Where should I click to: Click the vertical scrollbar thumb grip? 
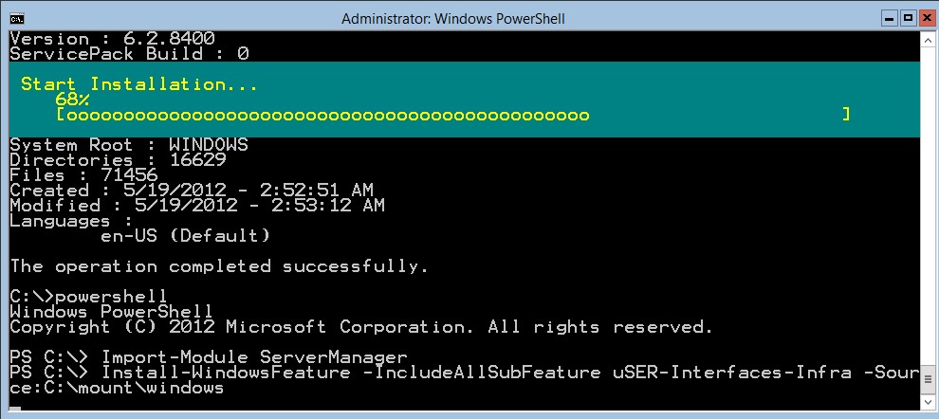(x=927, y=379)
